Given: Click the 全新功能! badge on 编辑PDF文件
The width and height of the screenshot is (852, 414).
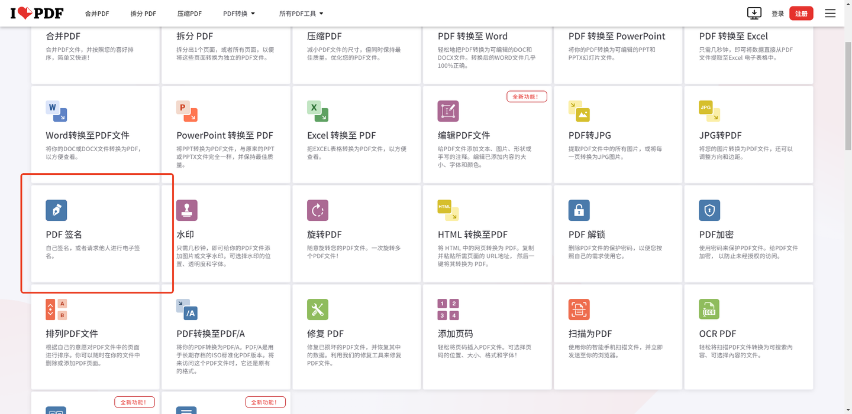Looking at the screenshot, I should pyautogui.click(x=527, y=96).
